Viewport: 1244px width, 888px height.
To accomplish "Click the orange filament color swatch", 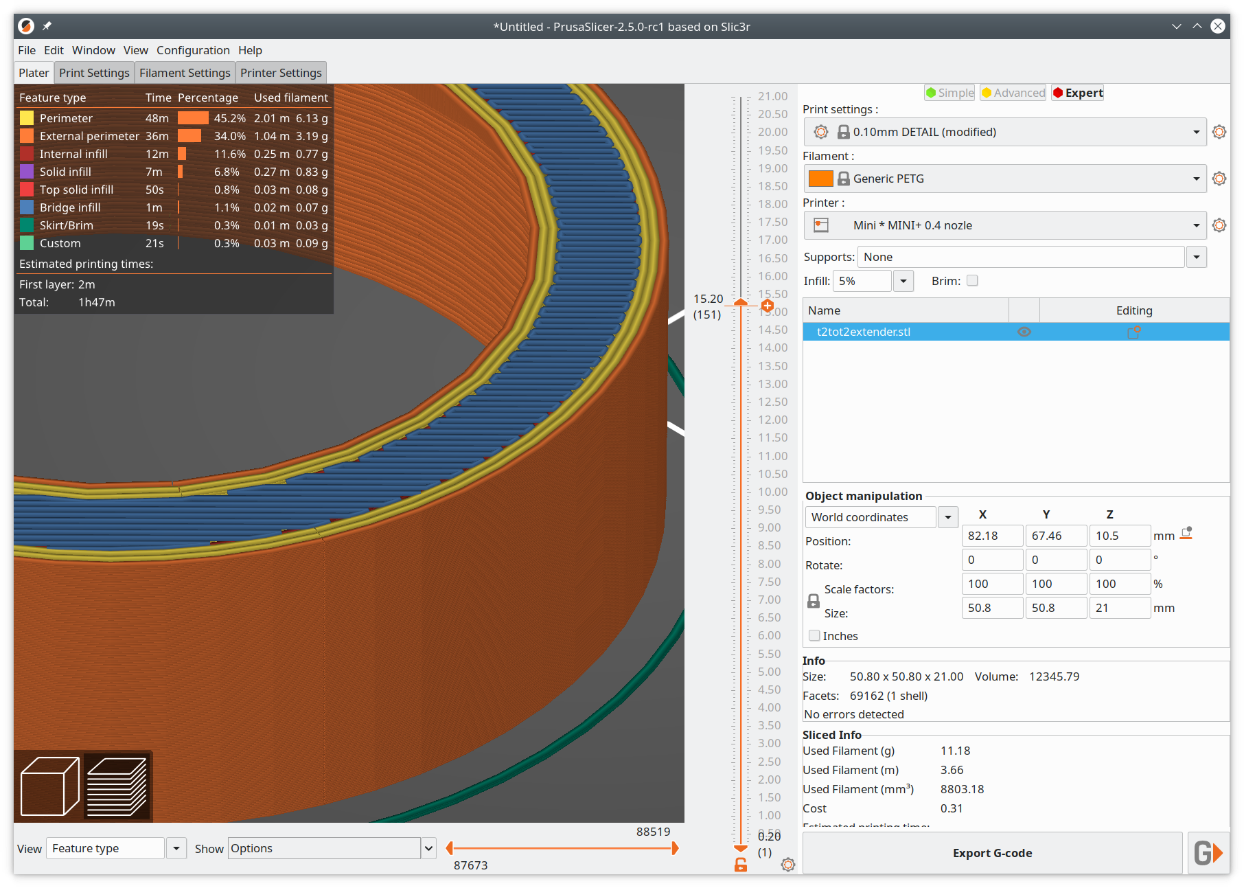I will 821,179.
